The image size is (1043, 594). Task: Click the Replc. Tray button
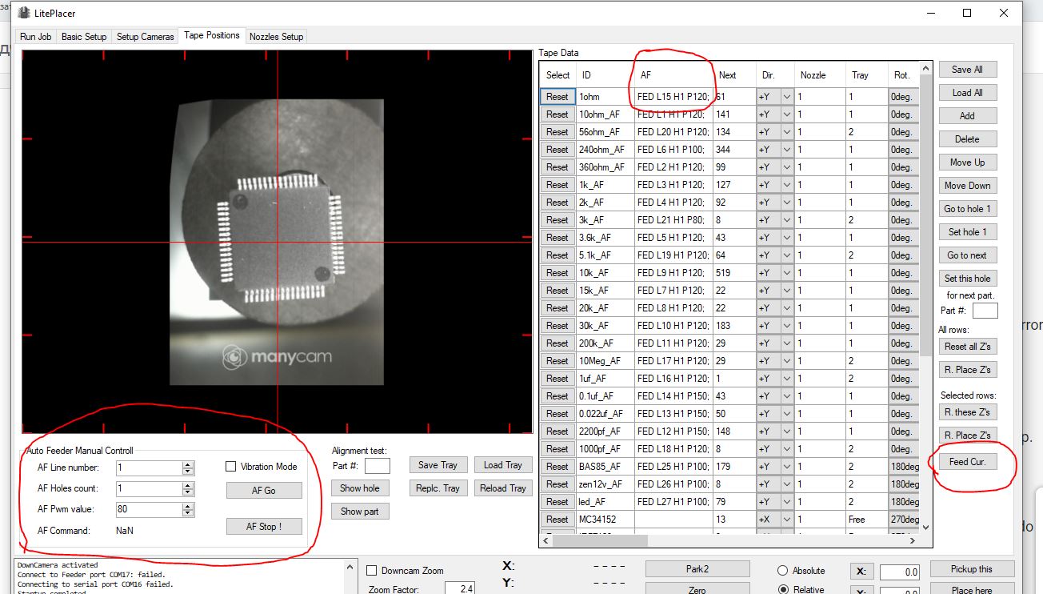pyautogui.click(x=438, y=488)
